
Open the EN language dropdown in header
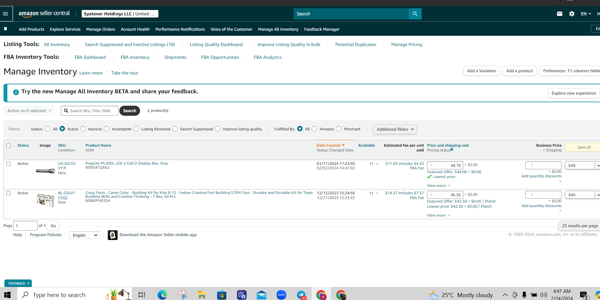(586, 14)
